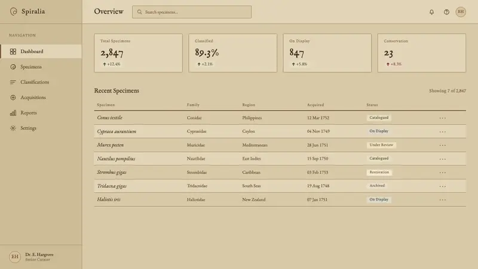Click On Display badge for Cypraea aurantium
The image size is (478, 269).
click(x=379, y=131)
